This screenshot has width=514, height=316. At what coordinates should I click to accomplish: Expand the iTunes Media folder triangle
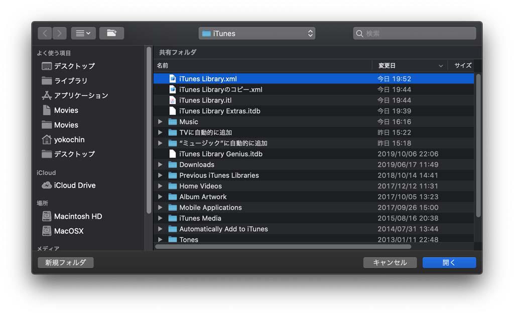160,218
